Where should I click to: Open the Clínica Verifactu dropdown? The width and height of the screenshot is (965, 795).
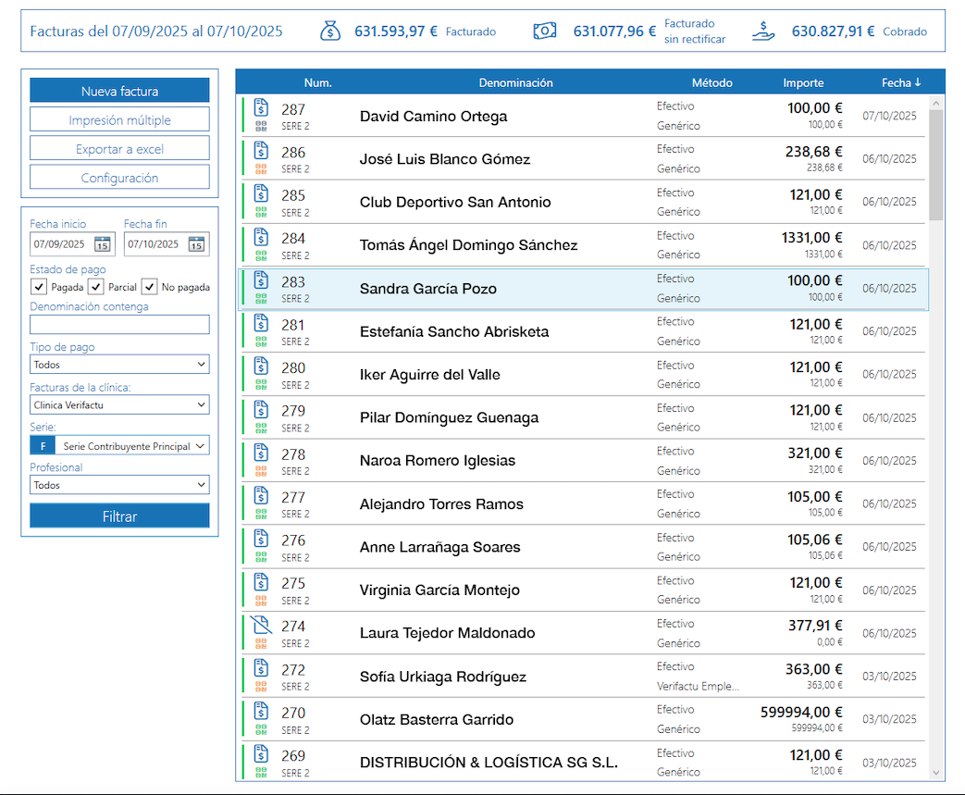coord(119,404)
